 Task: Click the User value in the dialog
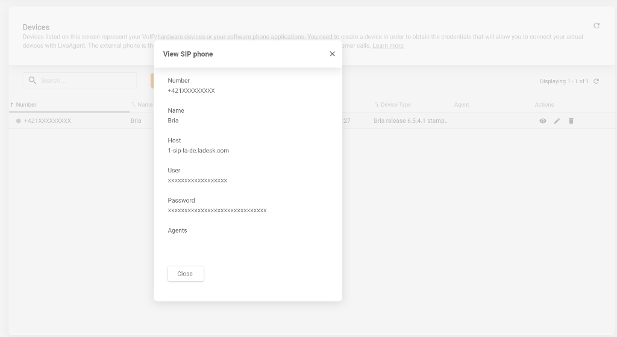pos(197,180)
